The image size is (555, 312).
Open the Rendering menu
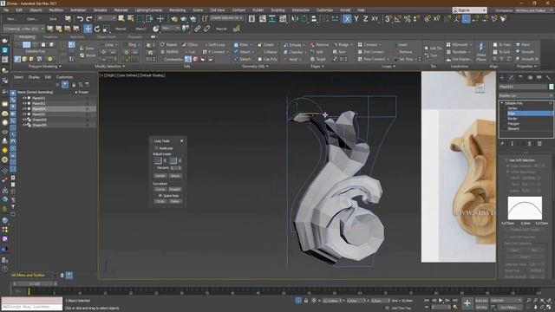pos(177,10)
